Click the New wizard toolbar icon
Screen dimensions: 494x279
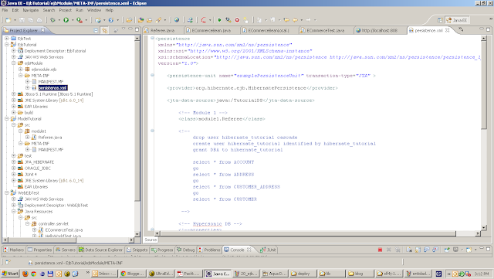(x=8, y=20)
